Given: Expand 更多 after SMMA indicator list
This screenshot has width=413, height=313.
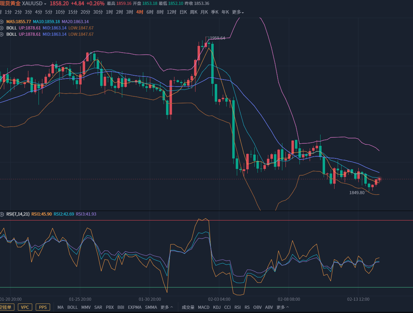Looking at the screenshot, I should [167, 307].
